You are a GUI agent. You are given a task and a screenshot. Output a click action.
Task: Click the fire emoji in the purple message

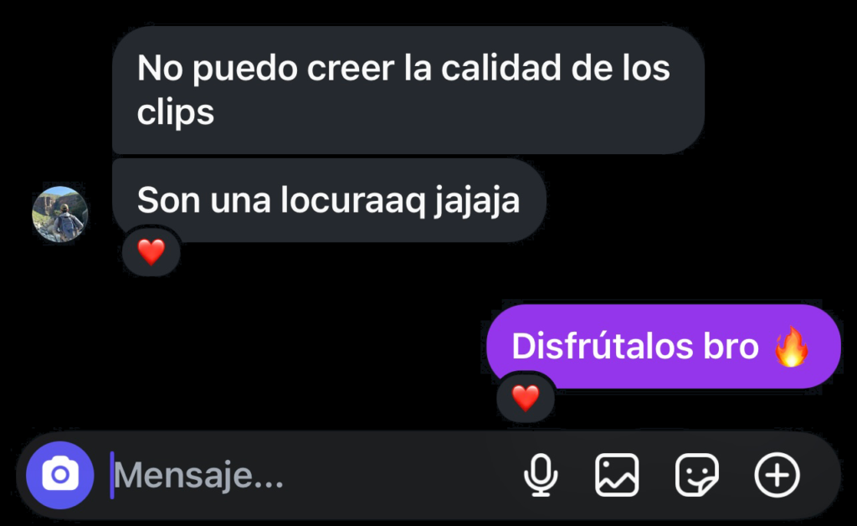(x=792, y=346)
